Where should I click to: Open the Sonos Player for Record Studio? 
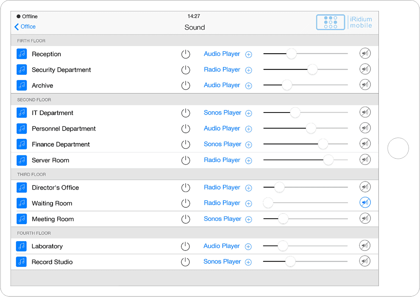222,262
